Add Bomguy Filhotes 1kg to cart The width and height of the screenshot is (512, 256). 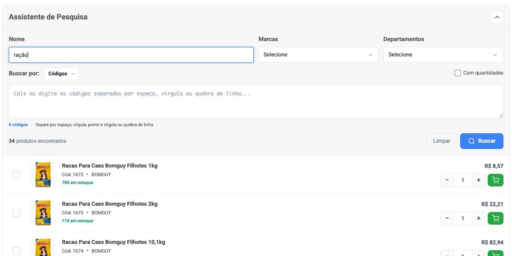click(495, 180)
